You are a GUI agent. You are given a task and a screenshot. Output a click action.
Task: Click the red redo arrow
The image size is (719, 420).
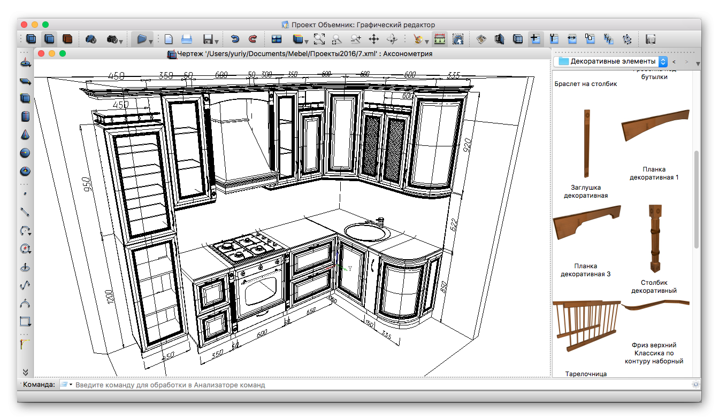(253, 39)
